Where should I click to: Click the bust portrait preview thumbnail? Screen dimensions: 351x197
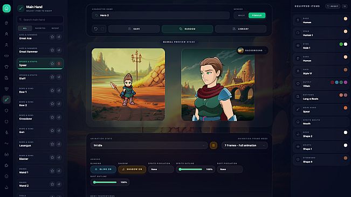[218, 85]
